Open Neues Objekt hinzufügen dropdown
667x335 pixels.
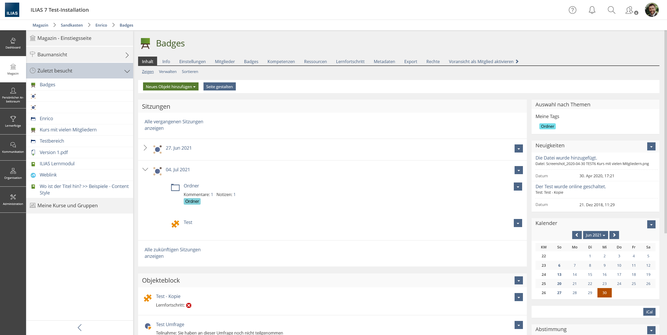171,87
